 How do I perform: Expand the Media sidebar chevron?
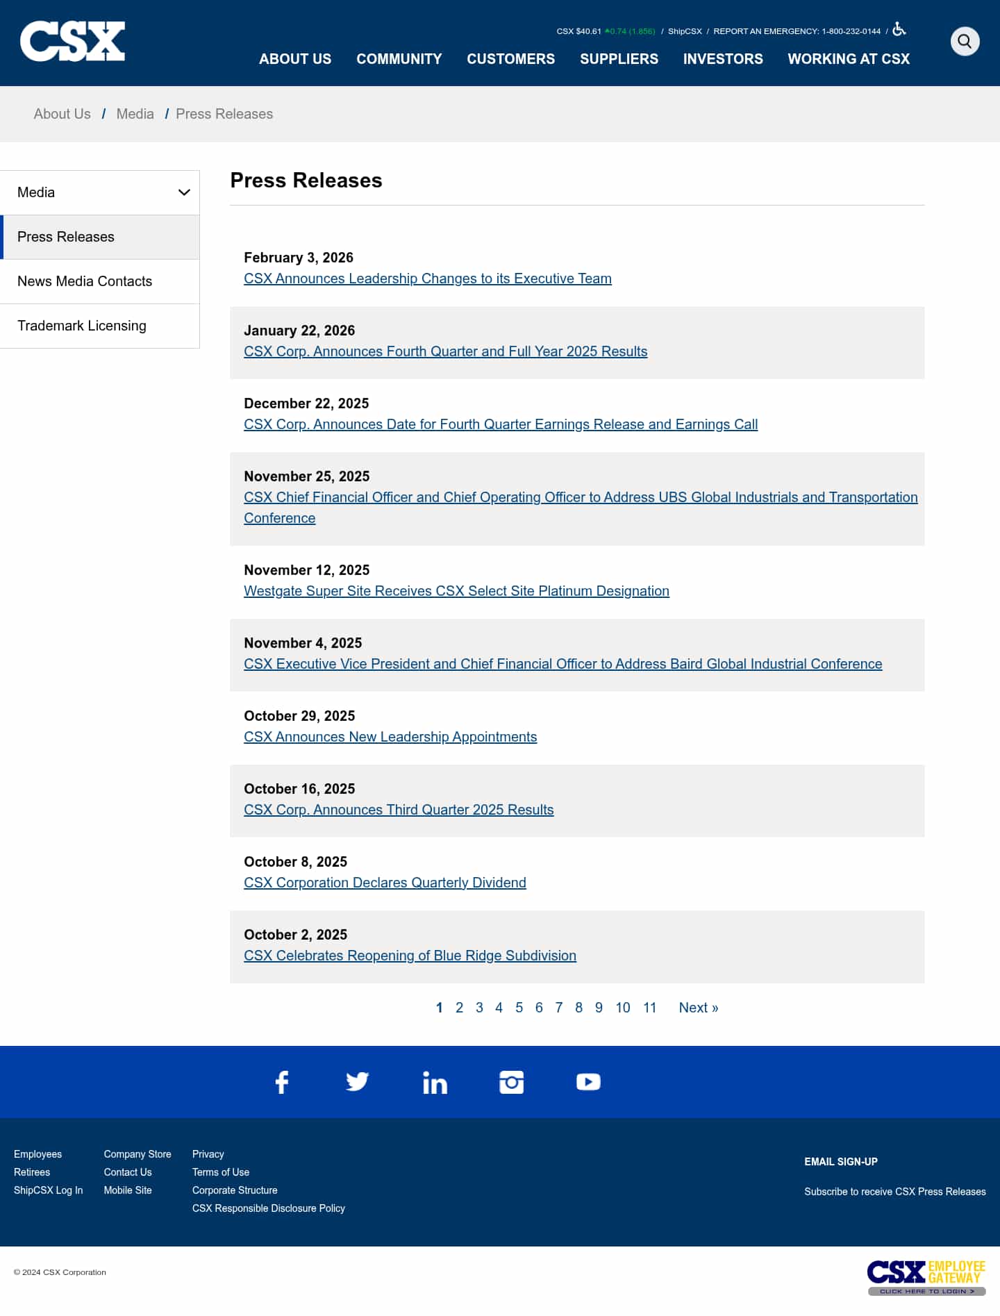pyautogui.click(x=184, y=192)
